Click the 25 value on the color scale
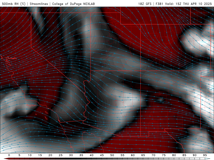The image size is (214, 160). point(61,155)
